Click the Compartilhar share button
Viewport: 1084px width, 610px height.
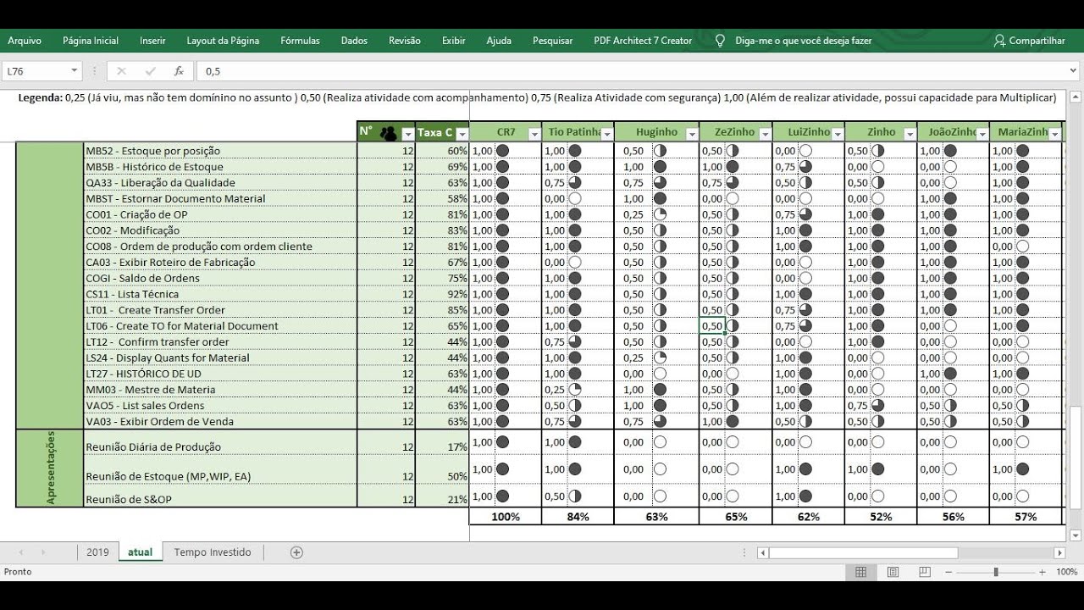coord(1029,41)
